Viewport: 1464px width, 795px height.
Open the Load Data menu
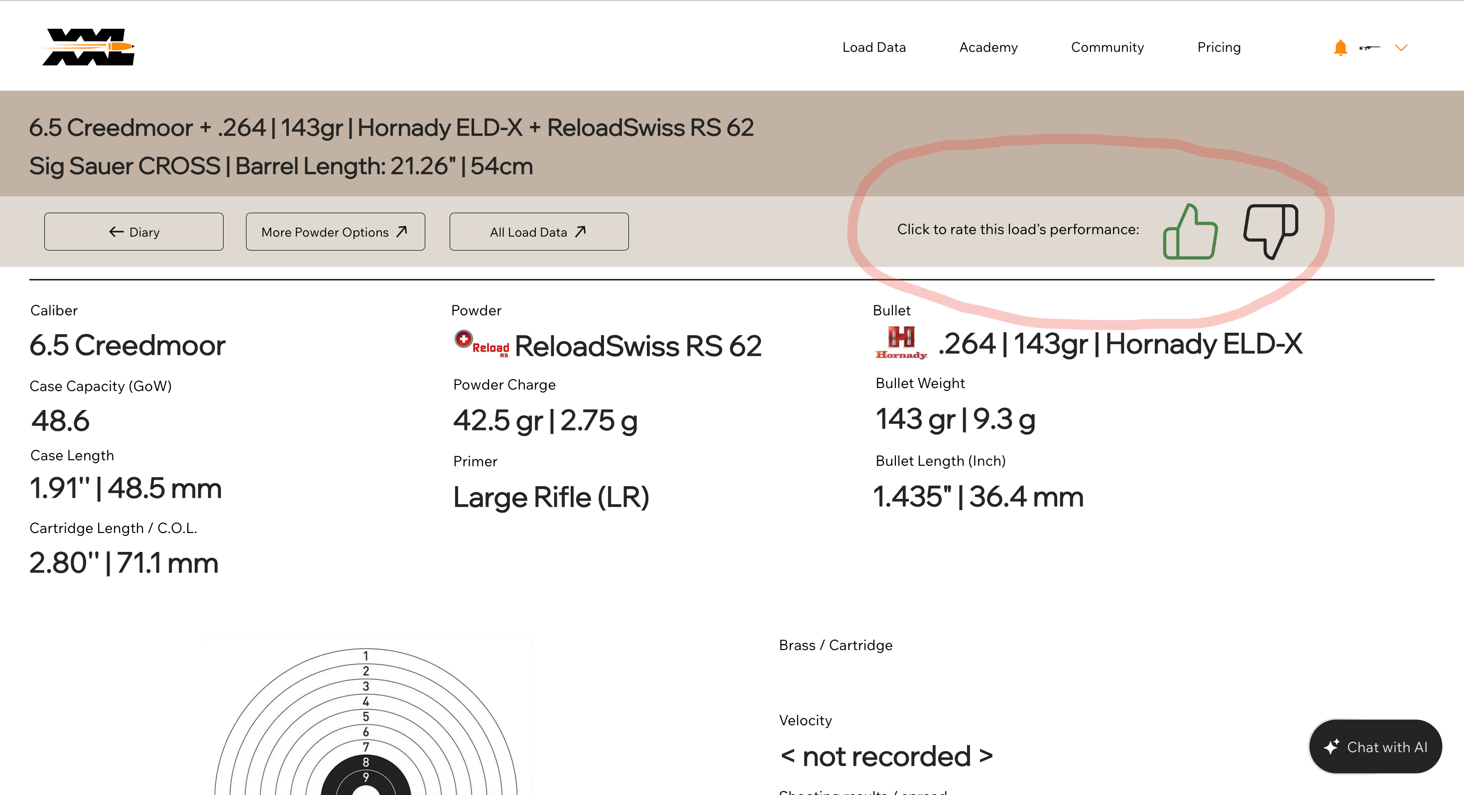coord(874,47)
